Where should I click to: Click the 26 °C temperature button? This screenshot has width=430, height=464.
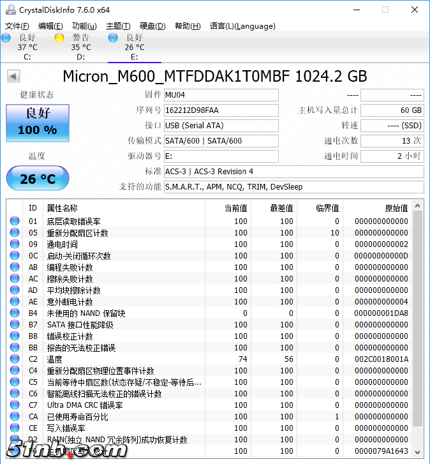click(x=38, y=179)
